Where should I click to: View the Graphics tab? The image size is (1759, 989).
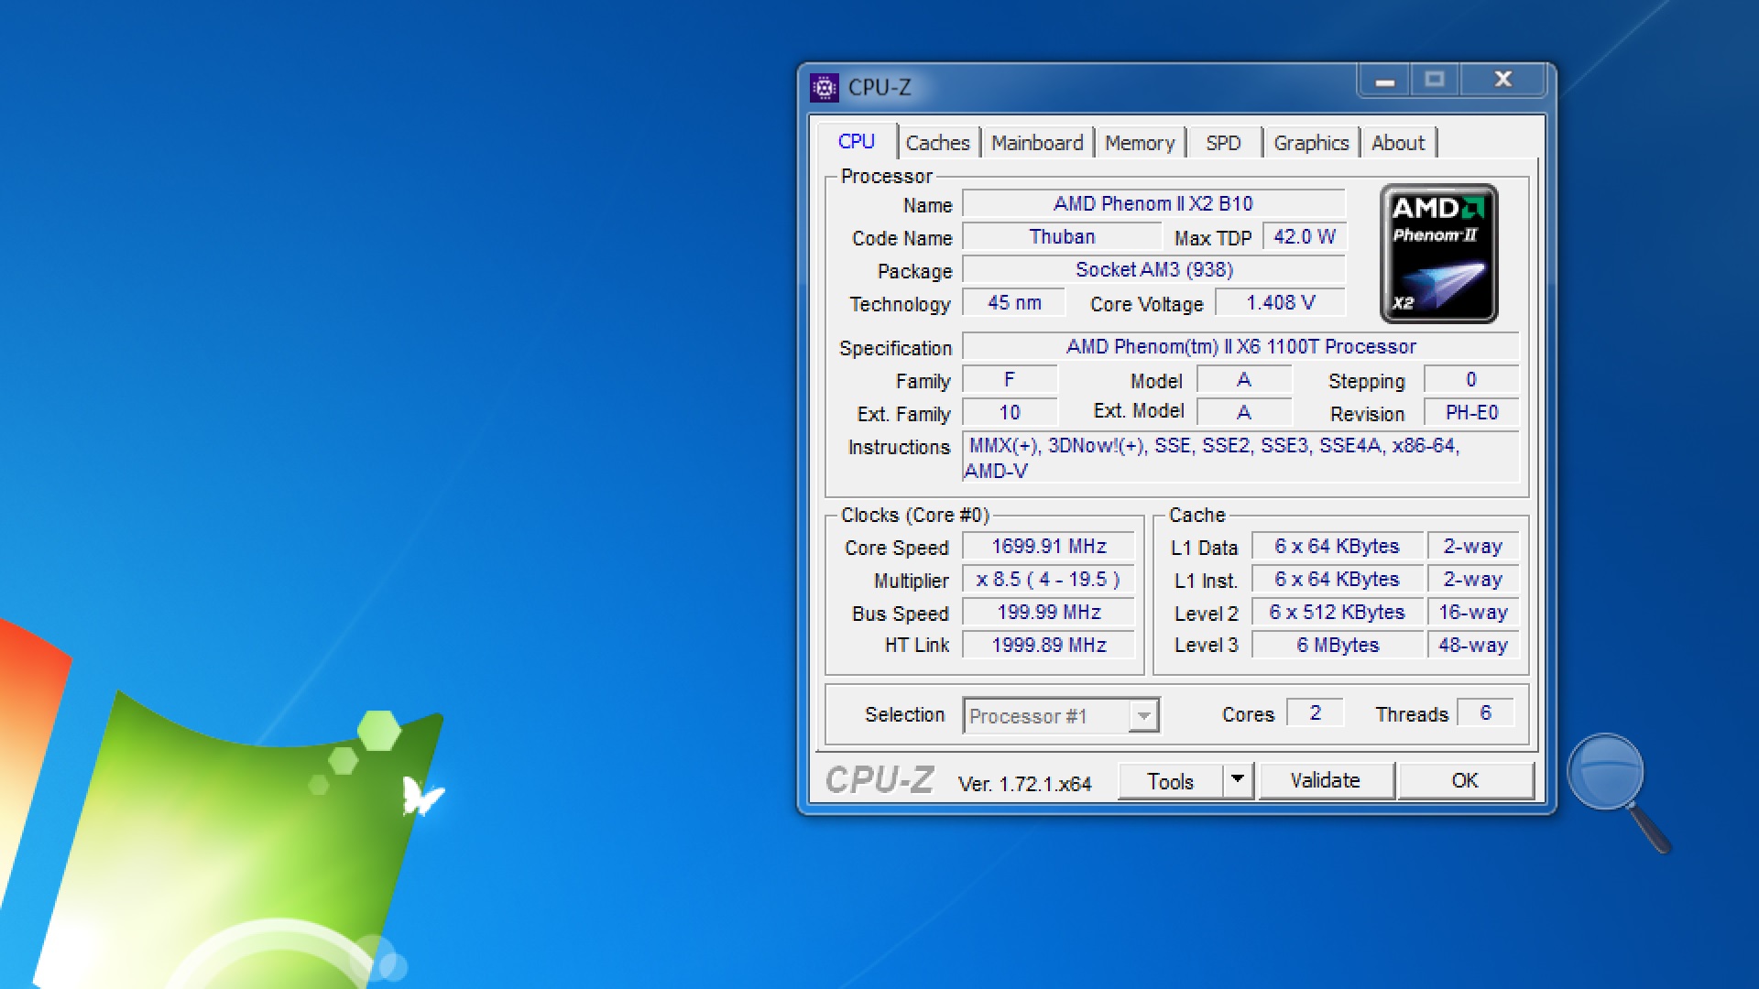point(1310,143)
